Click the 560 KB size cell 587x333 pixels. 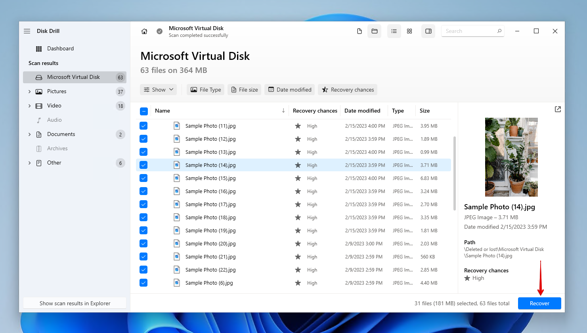click(x=428, y=257)
